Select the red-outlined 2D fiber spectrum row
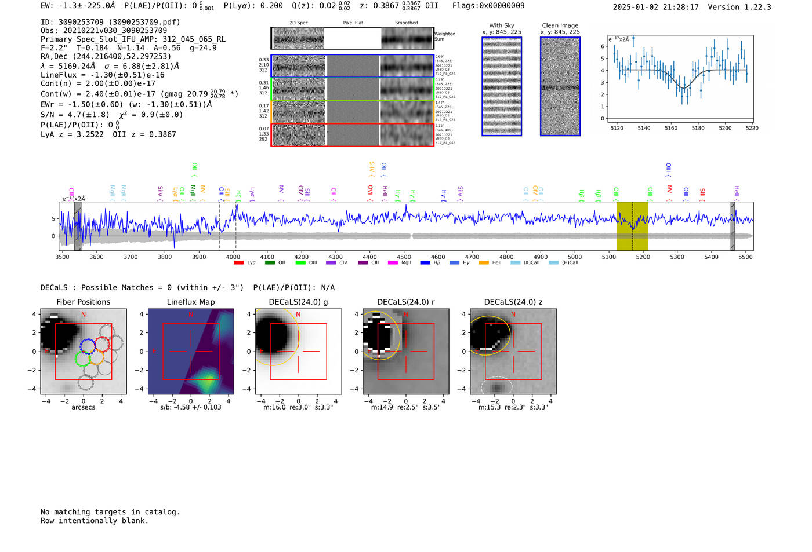This screenshot has height=552, width=812. 352,134
